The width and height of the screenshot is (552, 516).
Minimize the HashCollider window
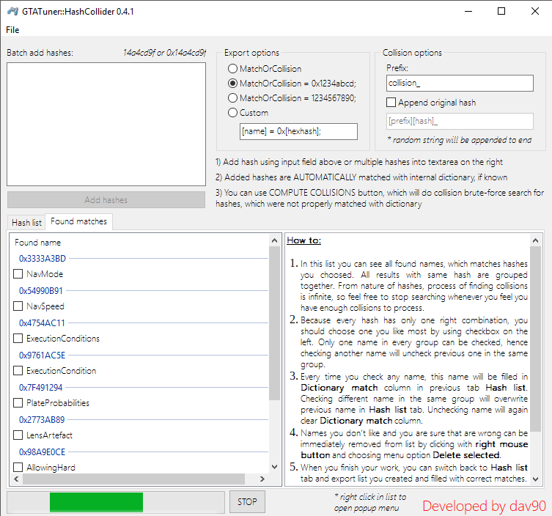point(468,11)
